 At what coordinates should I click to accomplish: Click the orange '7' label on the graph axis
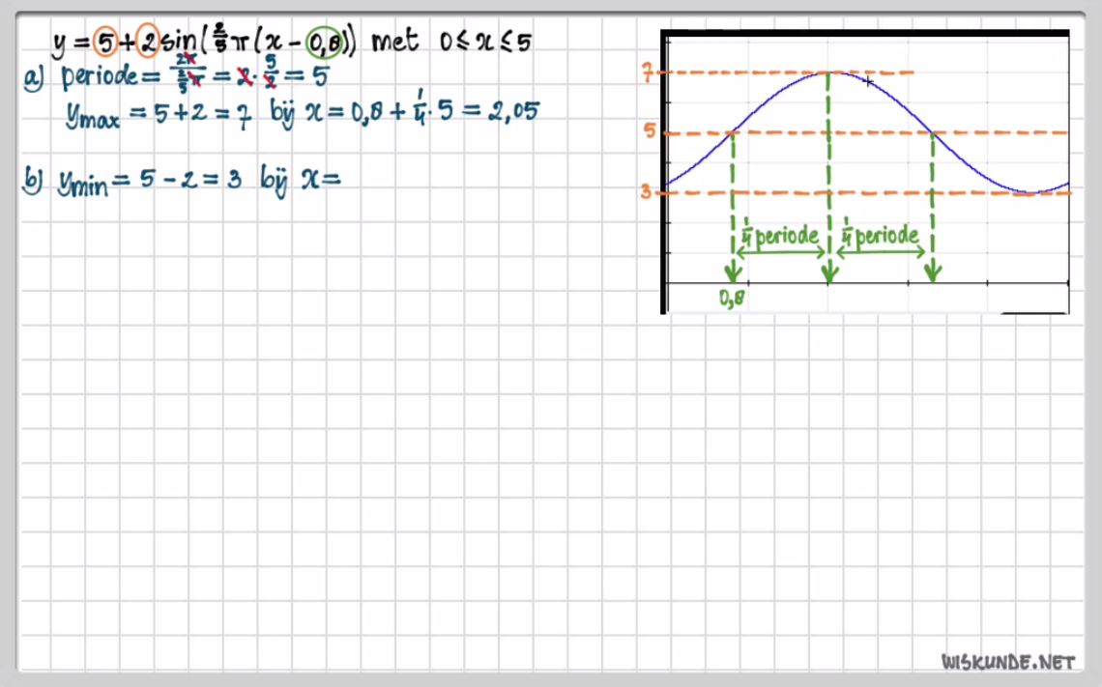tap(648, 72)
